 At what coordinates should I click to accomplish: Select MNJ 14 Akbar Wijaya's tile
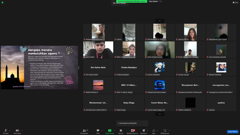(x=129, y=85)
